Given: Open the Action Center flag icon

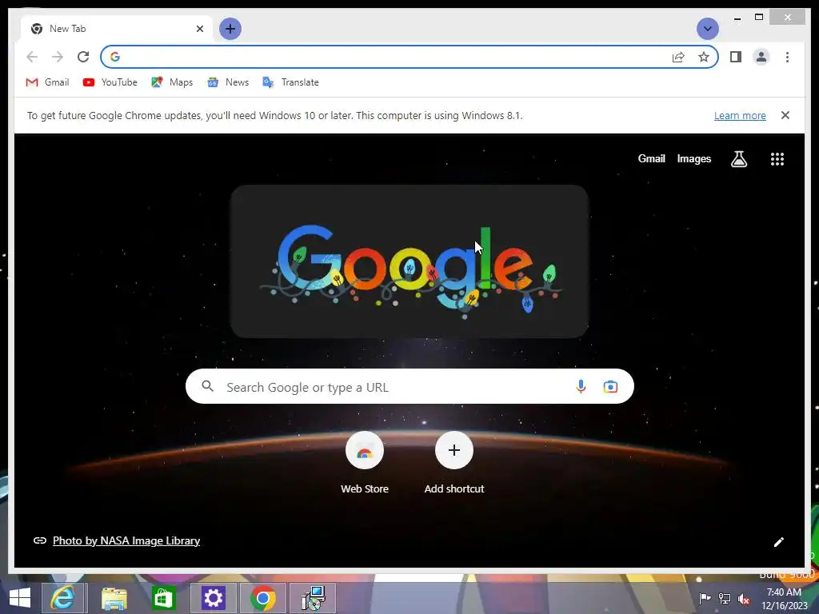Looking at the screenshot, I should point(705,598).
